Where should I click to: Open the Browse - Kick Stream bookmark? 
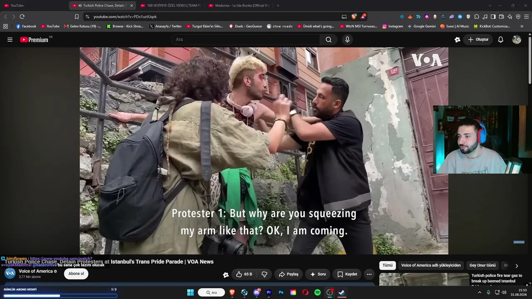(x=125, y=26)
